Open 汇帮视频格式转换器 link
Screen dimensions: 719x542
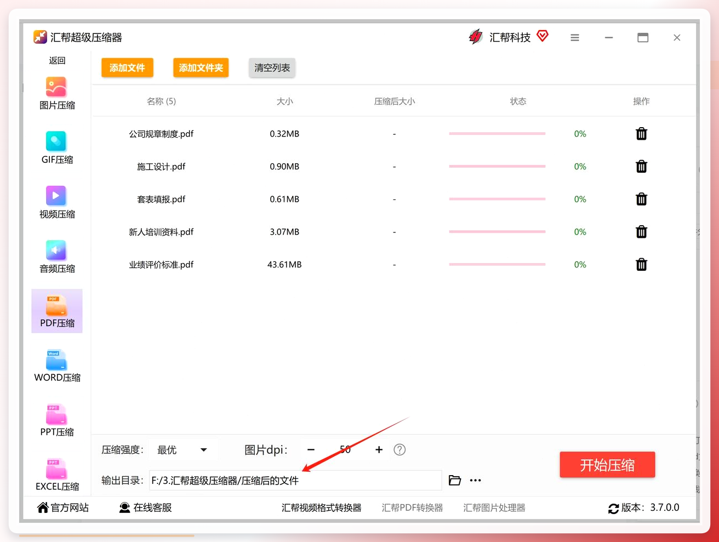point(322,508)
